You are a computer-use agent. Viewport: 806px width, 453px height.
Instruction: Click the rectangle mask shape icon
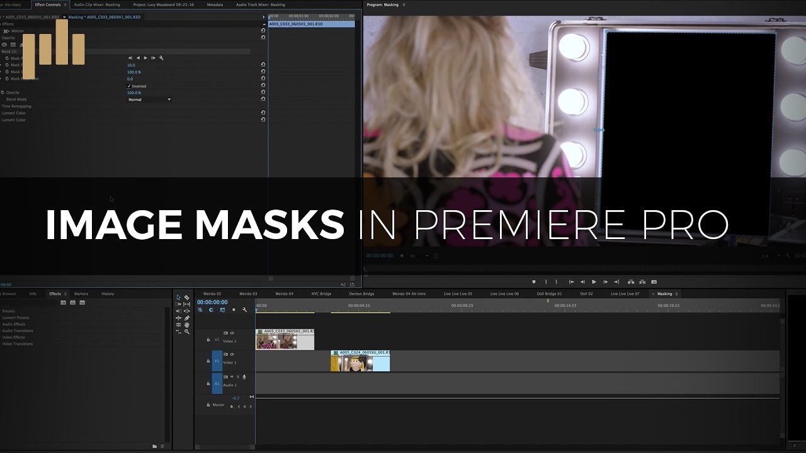point(13,45)
